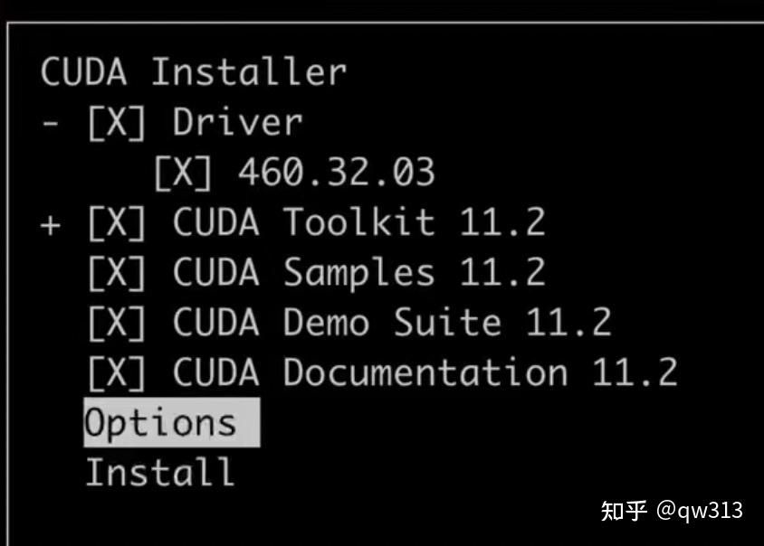Disable the CUDA Samples 11.2 checkbox
Screen dimensions: 764x546
tap(117, 273)
